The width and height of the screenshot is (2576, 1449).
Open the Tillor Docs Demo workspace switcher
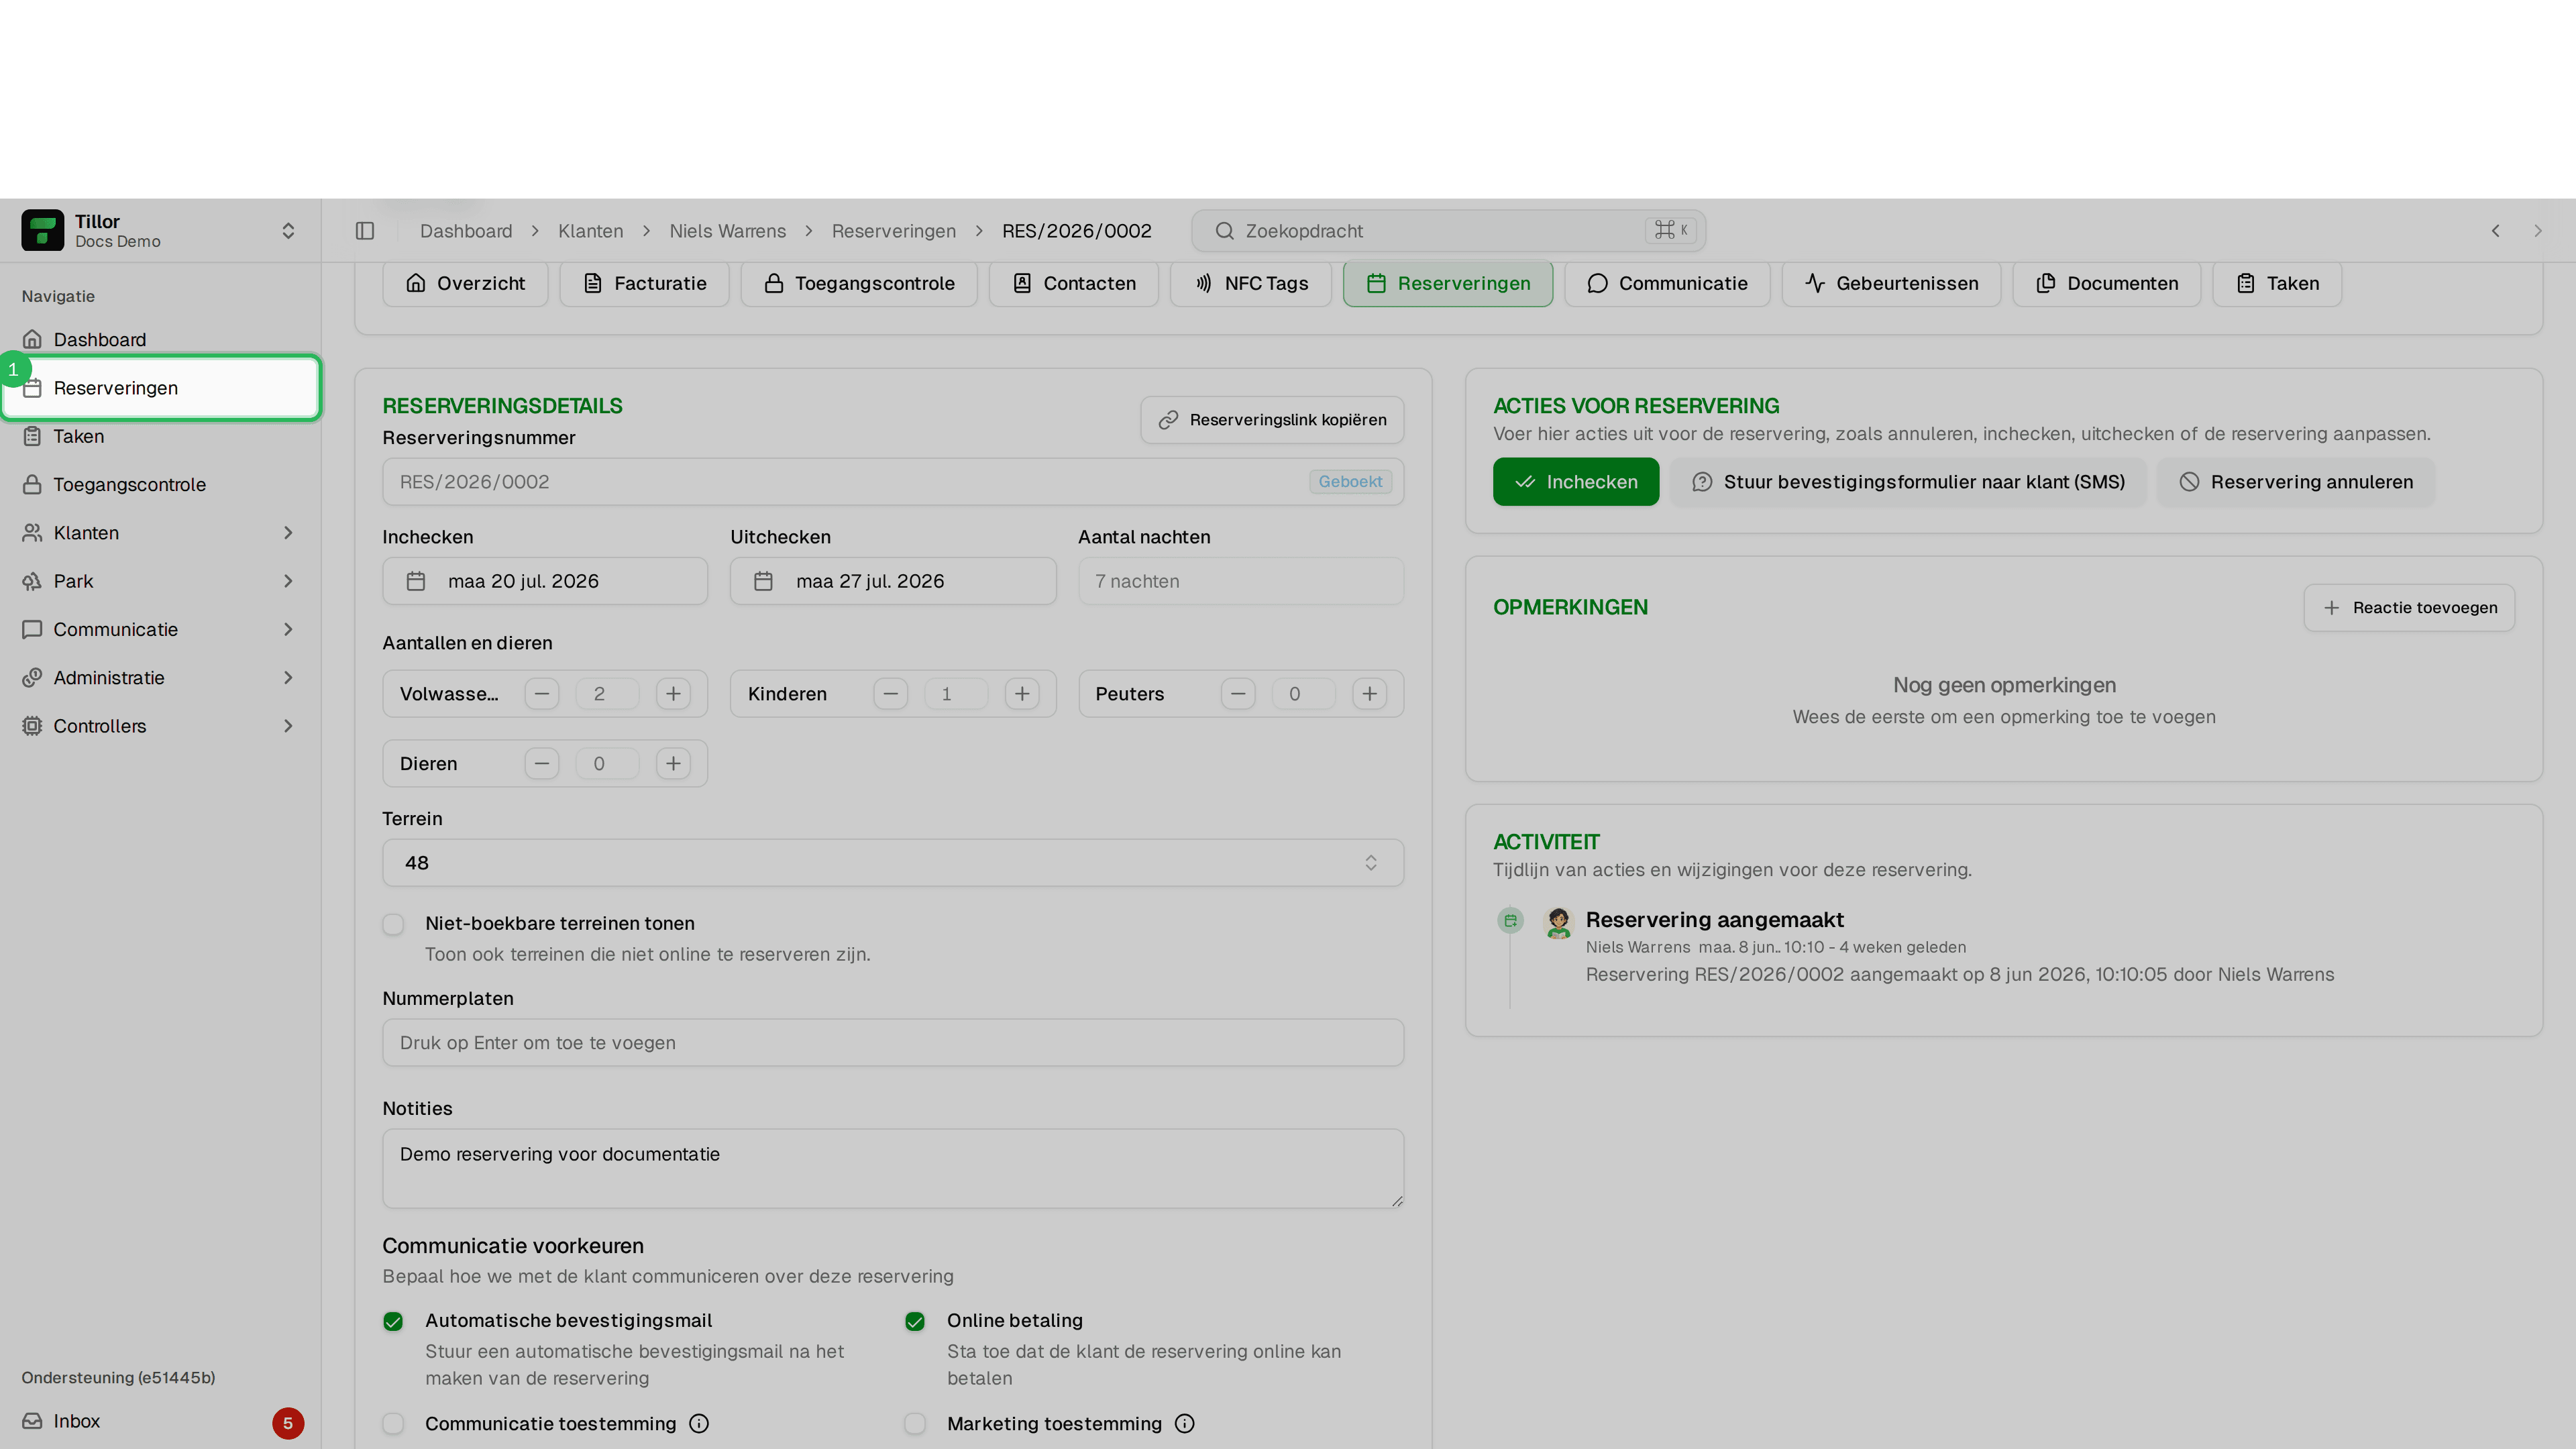pos(160,231)
